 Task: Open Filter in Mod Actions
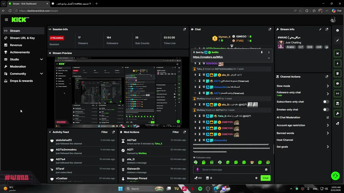click(x=175, y=132)
